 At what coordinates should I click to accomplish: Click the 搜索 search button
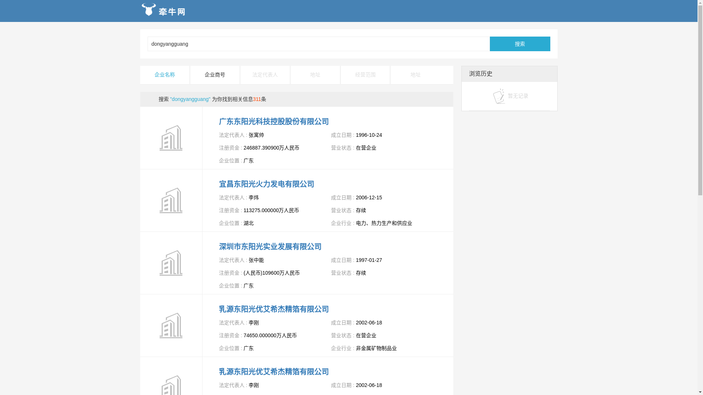tap(520, 44)
